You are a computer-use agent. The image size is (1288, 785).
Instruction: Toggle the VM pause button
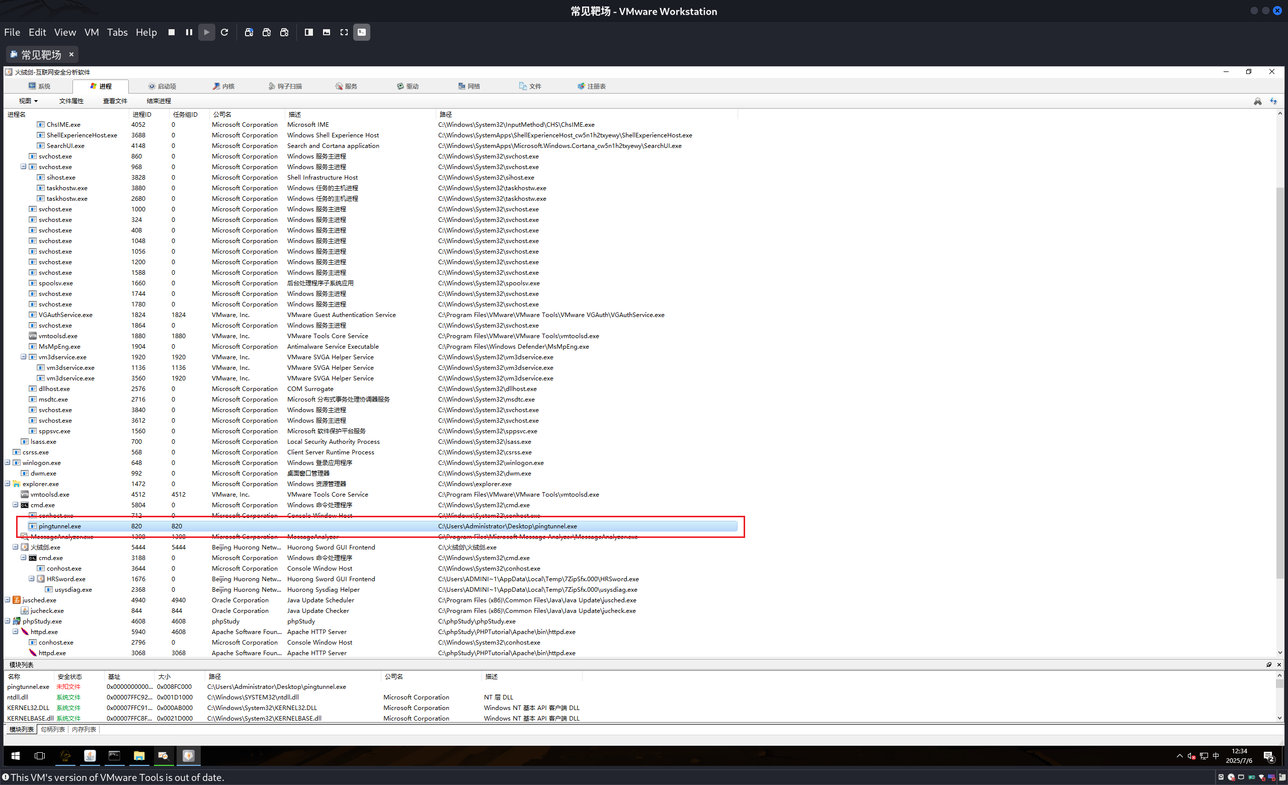189,32
